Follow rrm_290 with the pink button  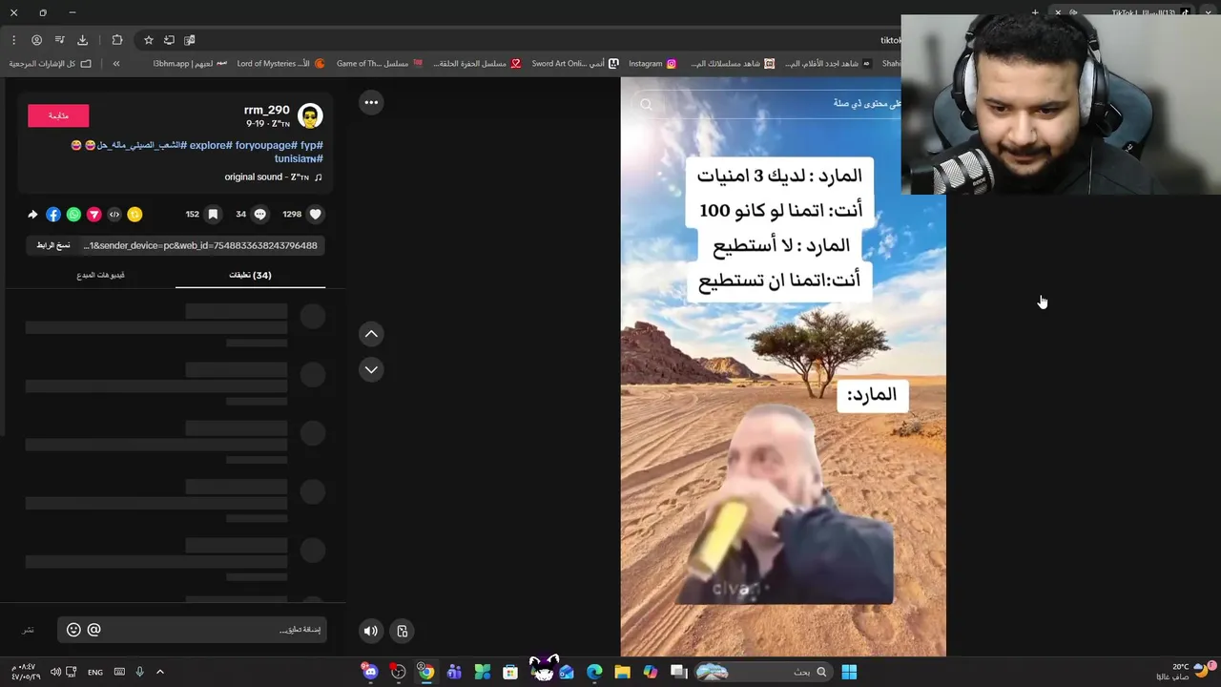[x=58, y=115]
